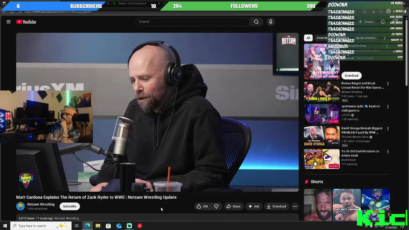Click the search magnifier button
Viewport: 409px width, 230px height.
(256, 22)
